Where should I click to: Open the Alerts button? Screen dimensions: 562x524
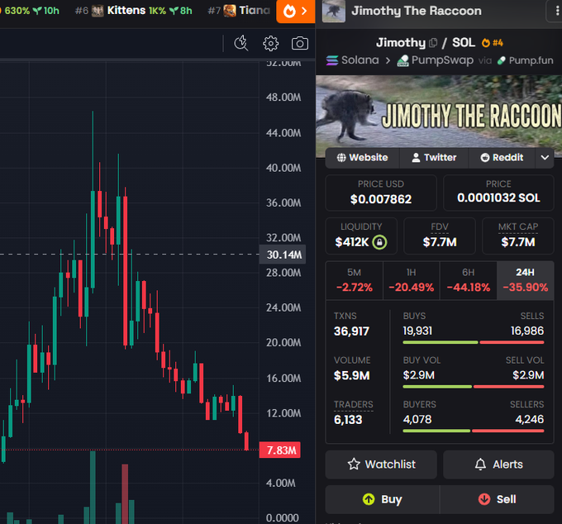tap(498, 464)
